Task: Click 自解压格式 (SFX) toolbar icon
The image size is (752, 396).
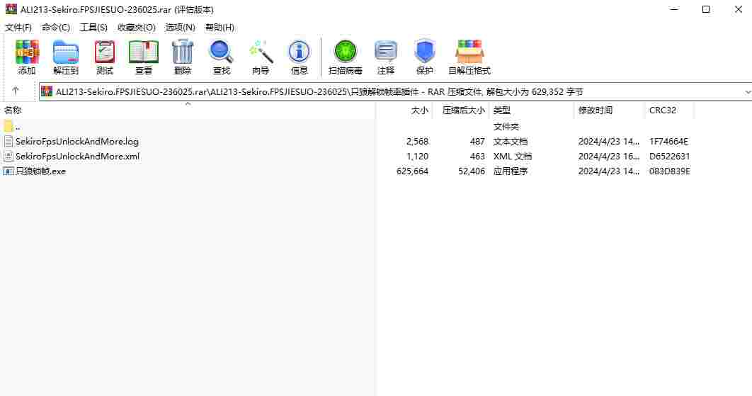Action: (x=469, y=52)
